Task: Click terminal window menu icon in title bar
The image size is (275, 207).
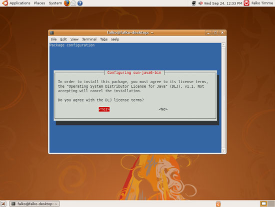Action: click(x=51, y=33)
